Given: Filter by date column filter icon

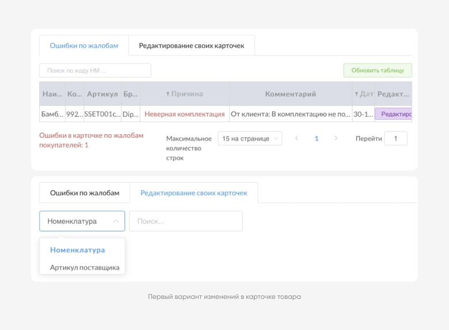Looking at the screenshot, I should 356,94.
